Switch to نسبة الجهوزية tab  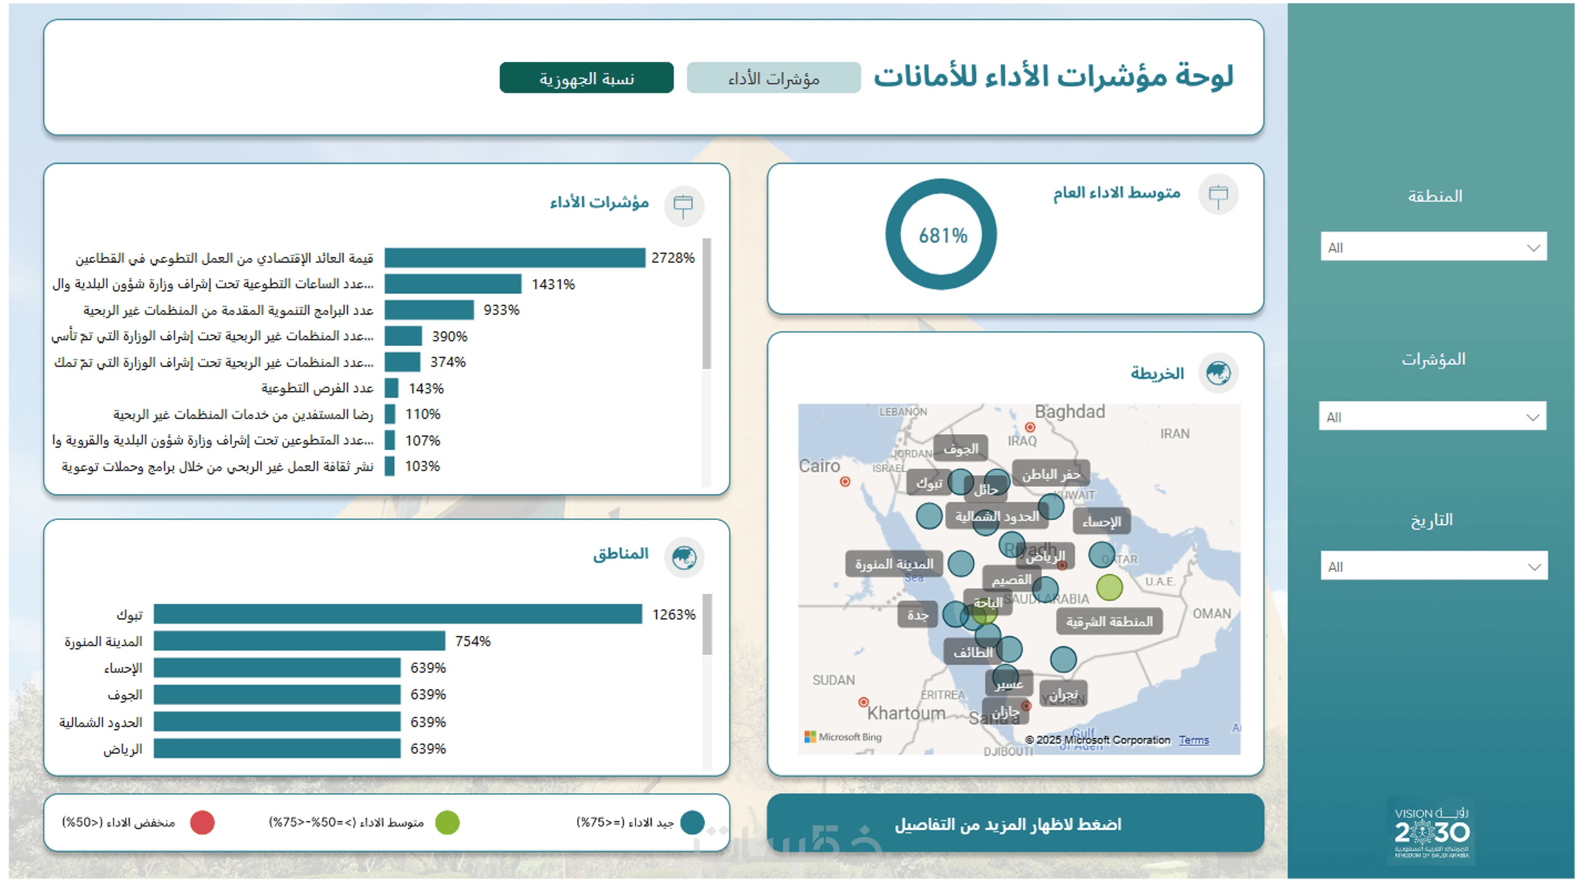tap(586, 78)
